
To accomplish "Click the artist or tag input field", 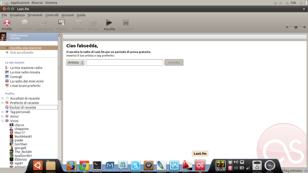I will [124, 62].
